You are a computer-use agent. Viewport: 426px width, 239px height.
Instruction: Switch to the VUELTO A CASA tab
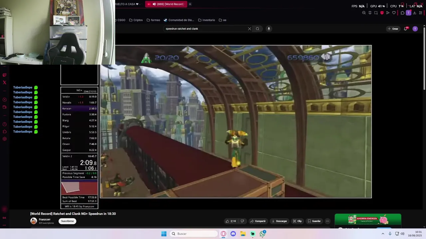tap(128, 4)
